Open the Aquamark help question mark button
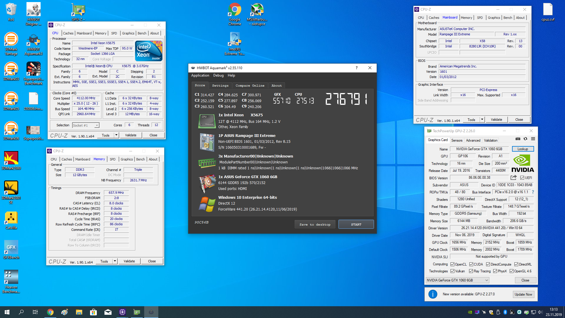Viewport: 565px width, 318px height. [x=356, y=68]
